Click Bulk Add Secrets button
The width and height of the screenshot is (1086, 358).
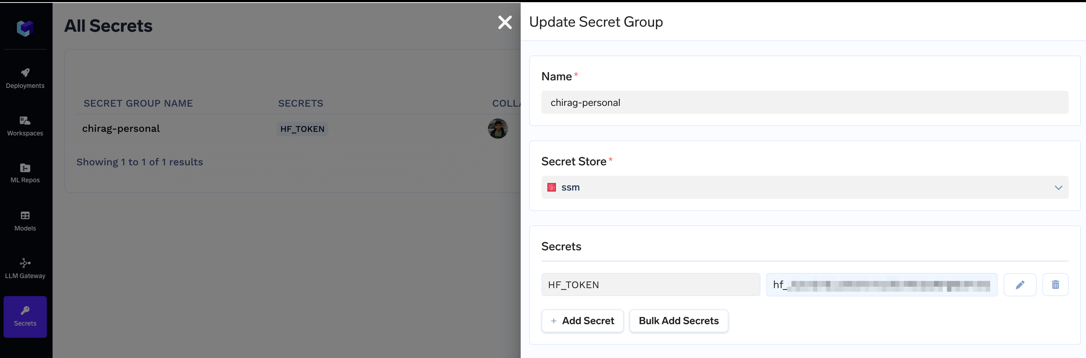point(678,321)
